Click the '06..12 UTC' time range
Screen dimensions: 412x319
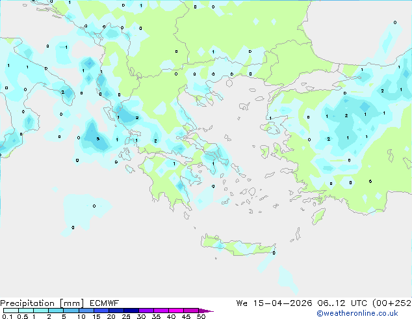pyautogui.click(x=342, y=303)
